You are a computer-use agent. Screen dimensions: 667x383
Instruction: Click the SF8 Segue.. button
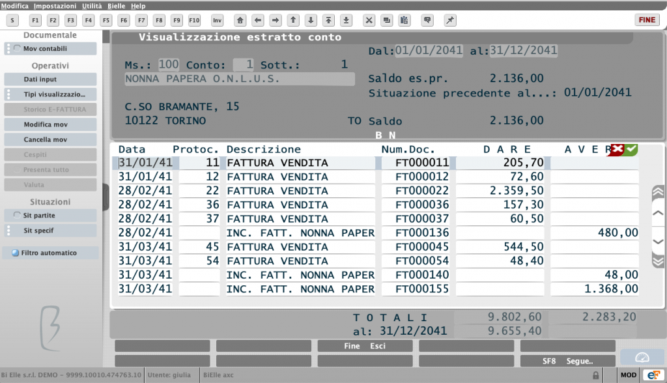[x=568, y=361]
